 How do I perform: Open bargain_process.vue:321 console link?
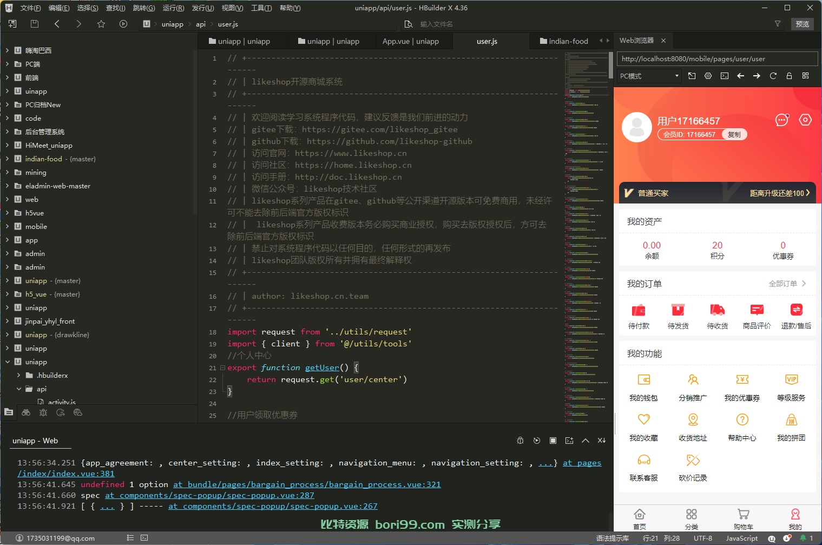click(307, 484)
